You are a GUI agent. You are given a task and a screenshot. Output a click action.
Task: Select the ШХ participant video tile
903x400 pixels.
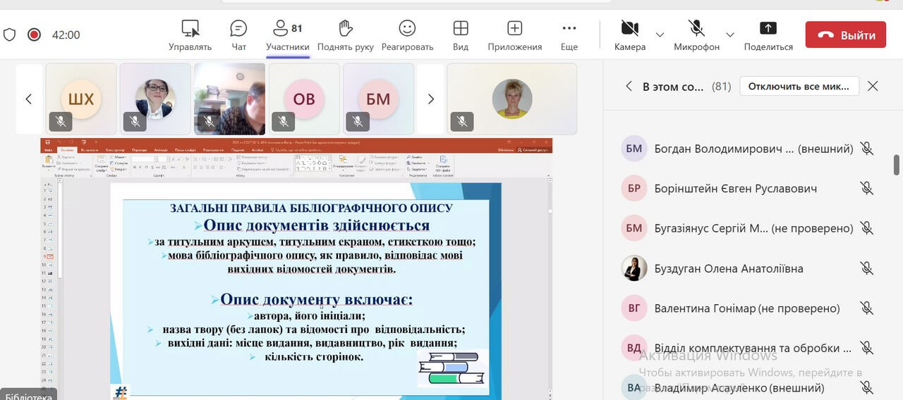(x=81, y=99)
